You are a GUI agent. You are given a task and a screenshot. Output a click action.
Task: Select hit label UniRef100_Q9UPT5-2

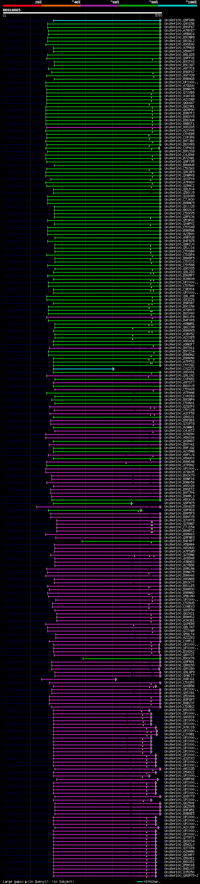181,876
